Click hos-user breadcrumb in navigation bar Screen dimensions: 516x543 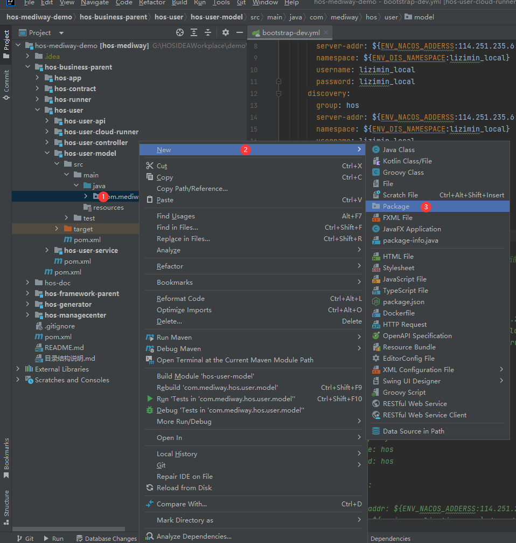[169, 17]
